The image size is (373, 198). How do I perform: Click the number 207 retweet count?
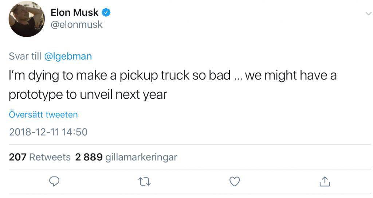(17, 157)
